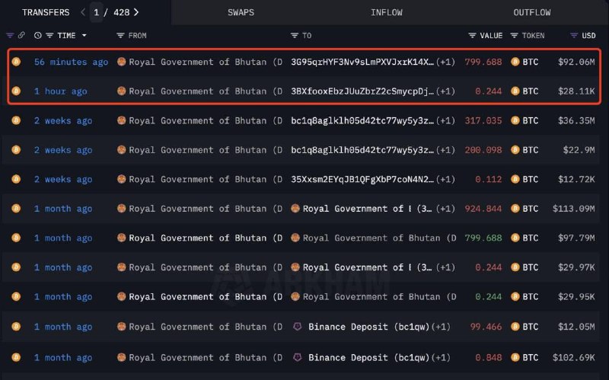The image size is (609, 380).
Task: Click USD amount $12.05M
Action: [x=576, y=327]
